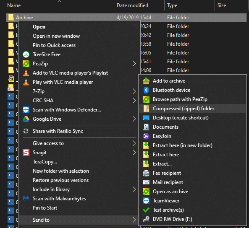Image resolution: width=249 pixels, height=228 pixels.
Task: Select Share with Resilio Sync text
Action: tap(58, 131)
